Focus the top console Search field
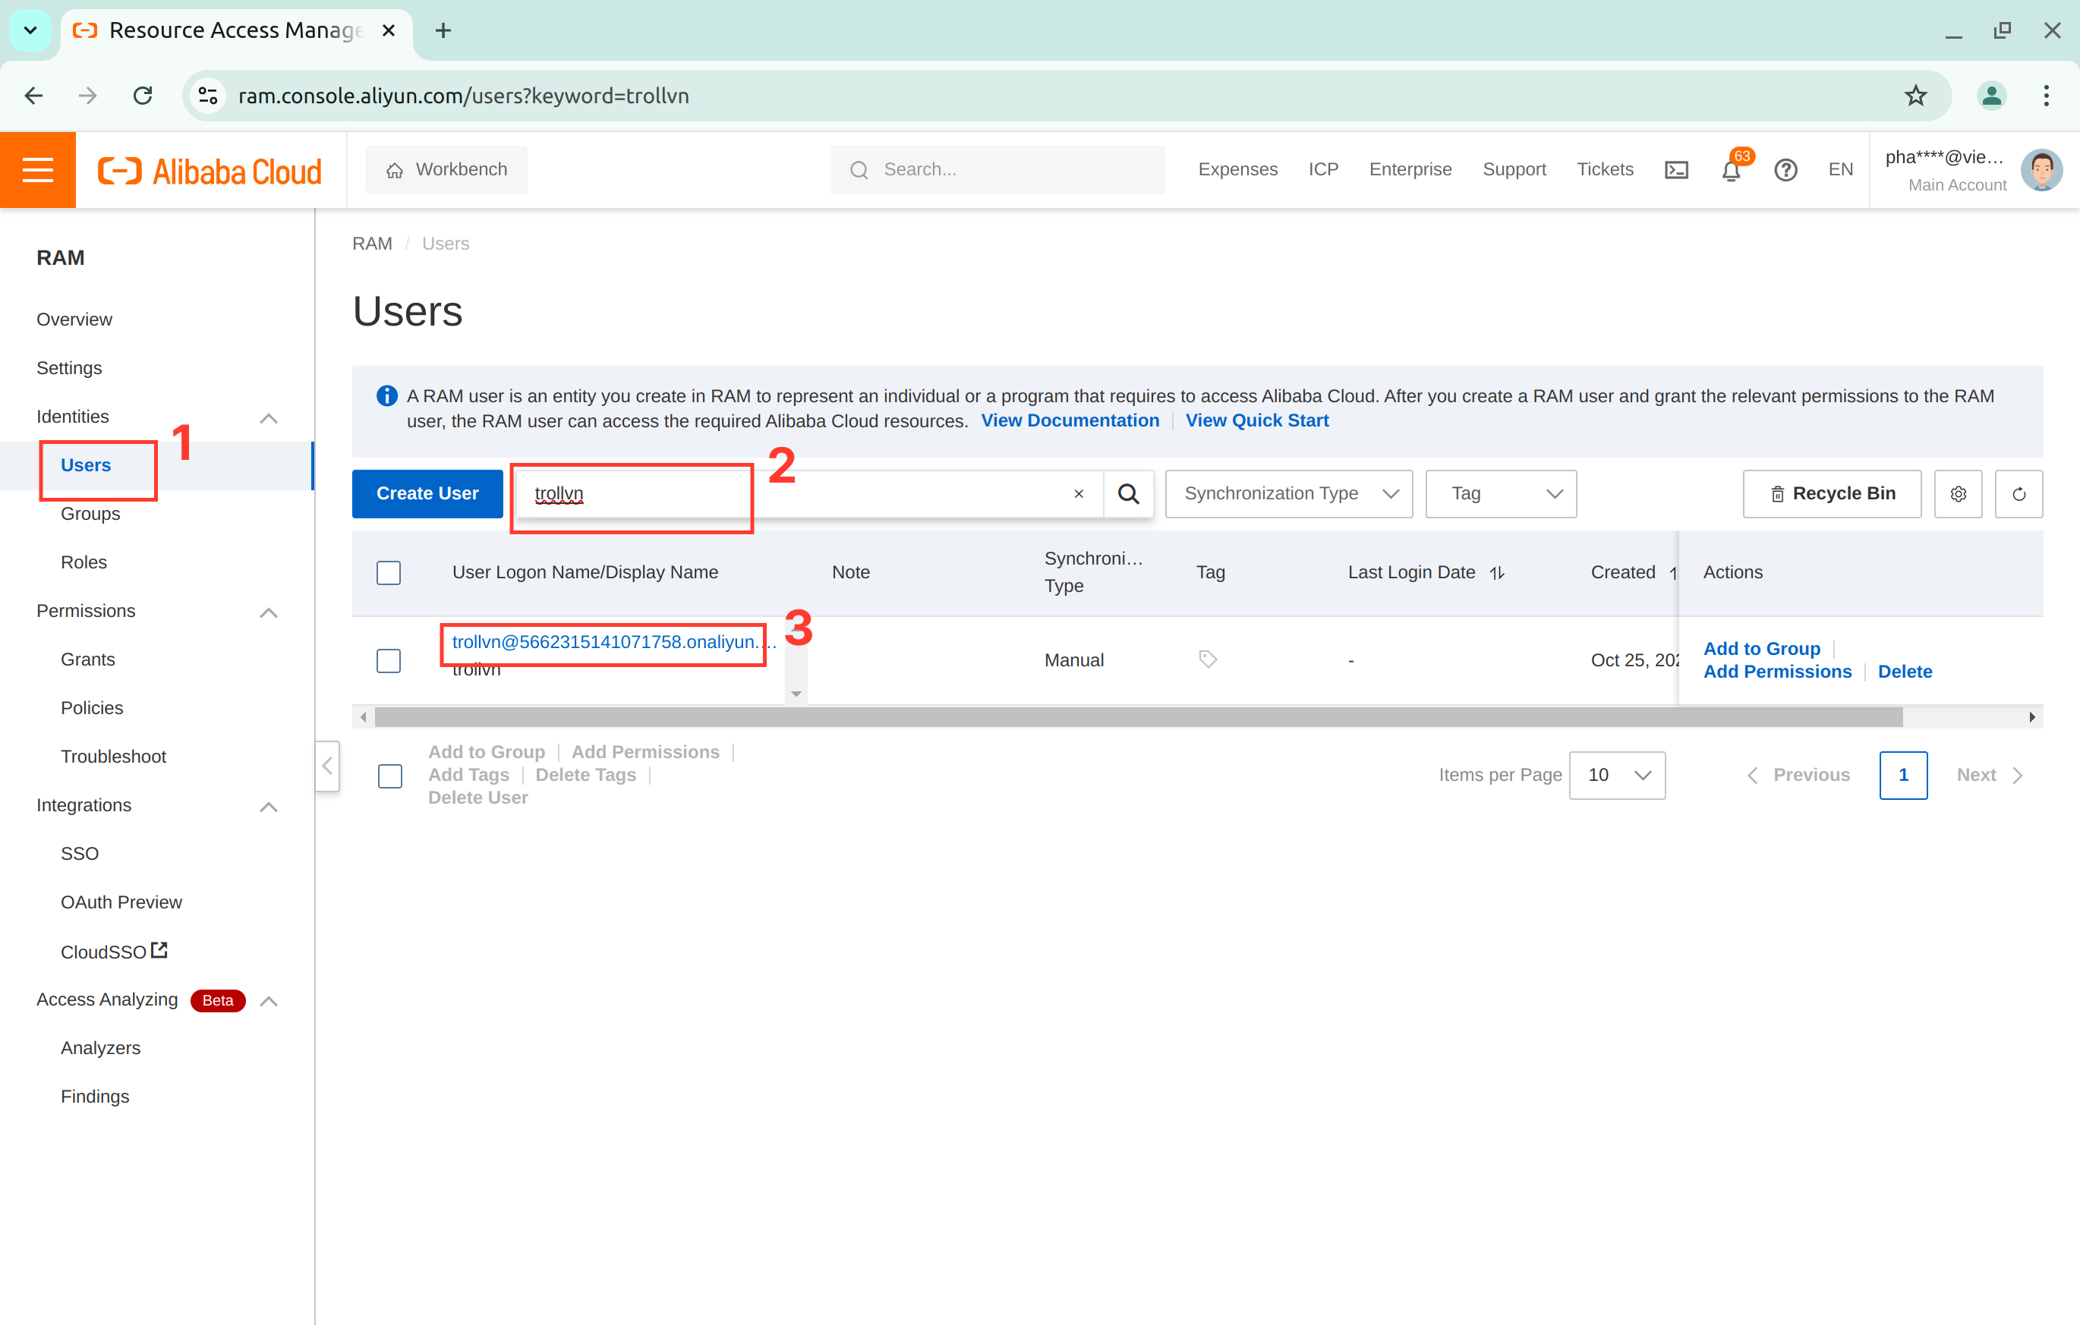 point(997,170)
